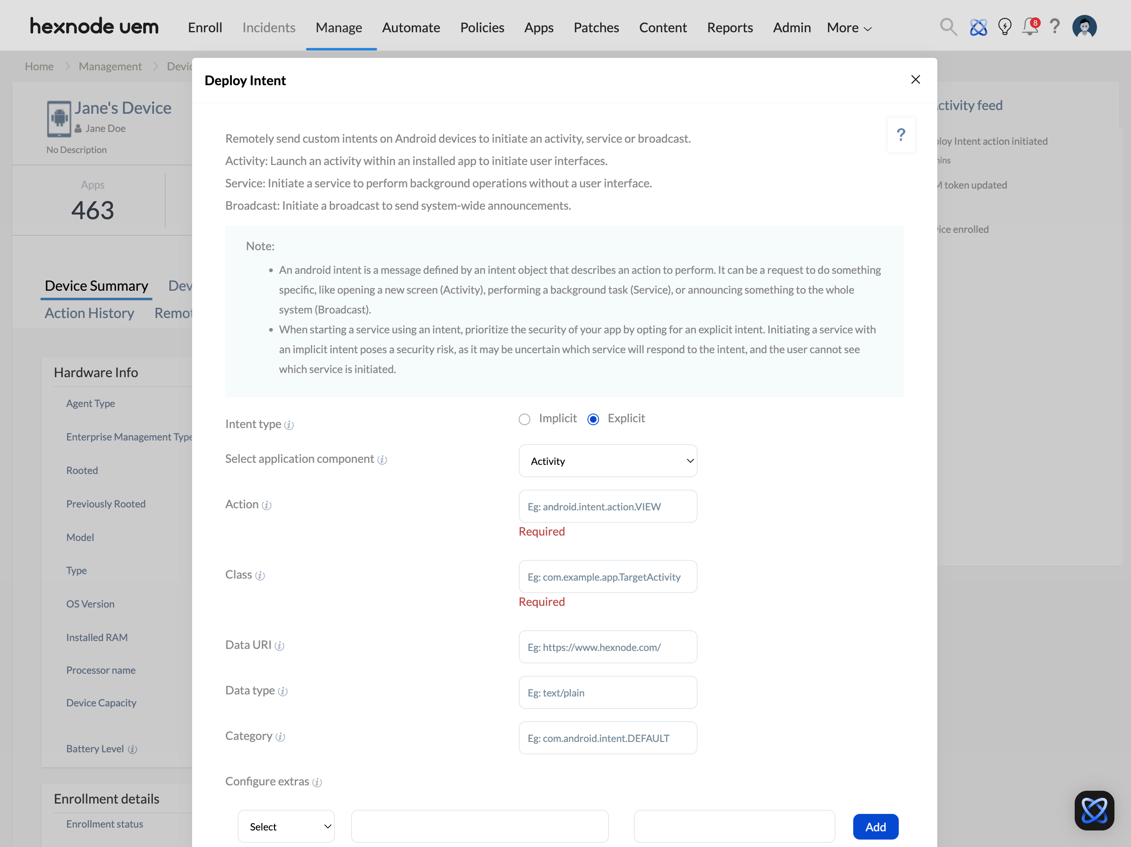Click the help question mark in the dialog
This screenshot has width=1131, height=847.
pos(901,135)
